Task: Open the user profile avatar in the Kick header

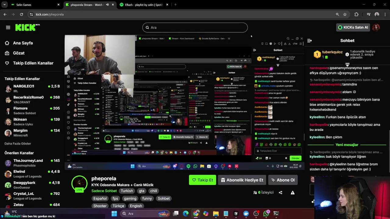Action: pyautogui.click(x=376, y=27)
